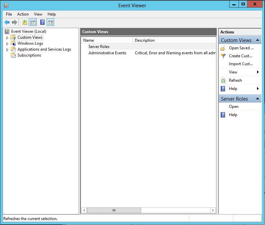Click the blue Help icon in toolbar
The image size is (265, 225).
[42, 22]
